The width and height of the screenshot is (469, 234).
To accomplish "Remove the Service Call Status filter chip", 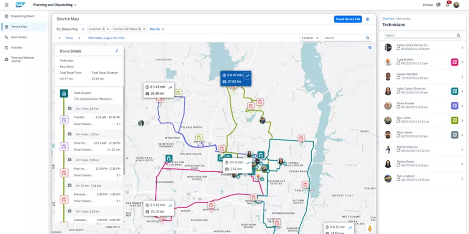I will (x=145, y=29).
